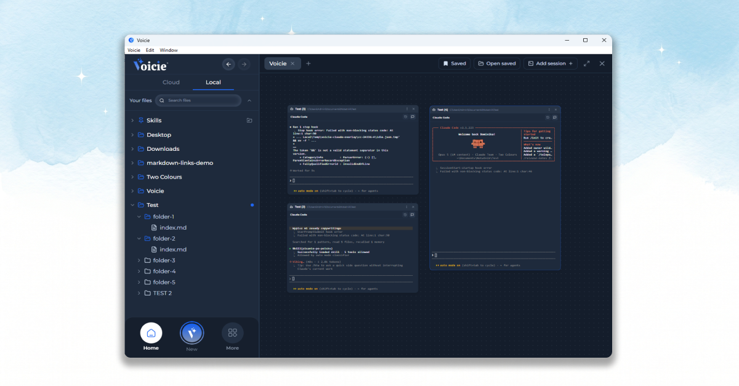Expand the TEST 2 folder

pyautogui.click(x=139, y=293)
